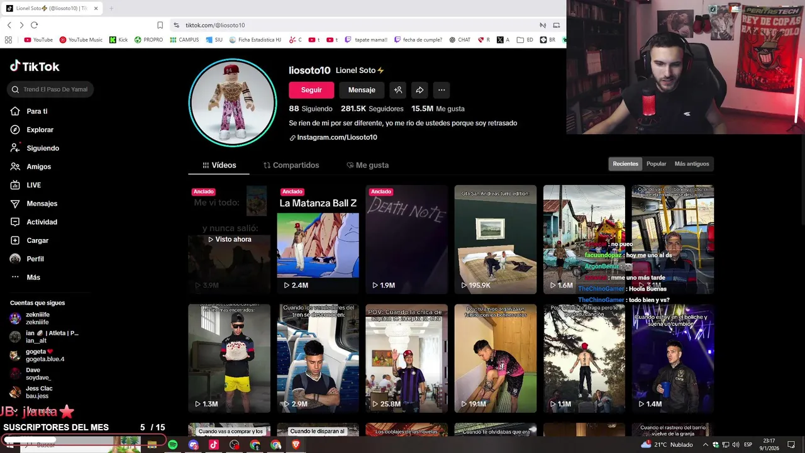Image resolution: width=805 pixels, height=453 pixels.
Task: Open the YouTube Music bookmark
Action: coord(81,40)
